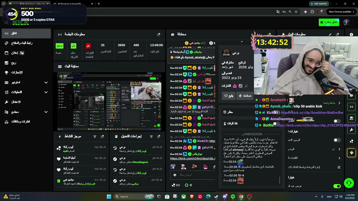The width and height of the screenshot is (358, 201).
Task: Open the الكلمات words settings chevron
Action: (339, 158)
